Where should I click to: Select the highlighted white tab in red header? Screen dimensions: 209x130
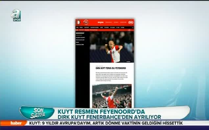(101, 22)
